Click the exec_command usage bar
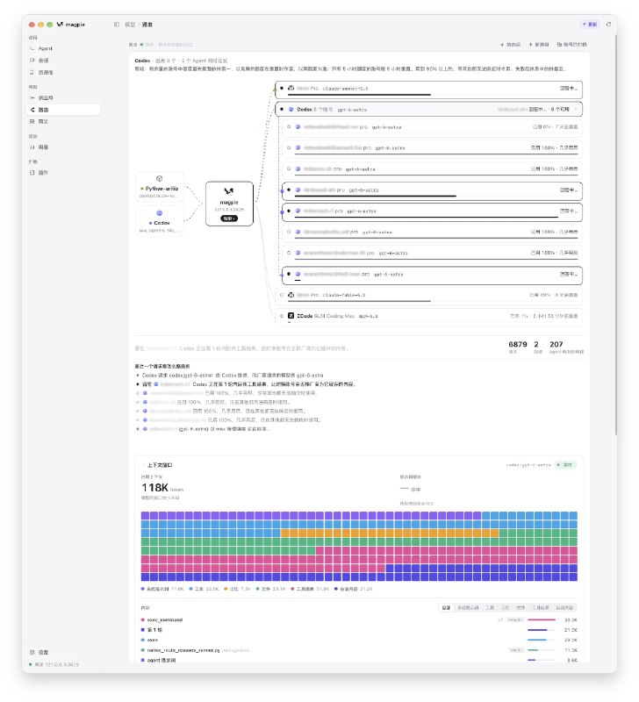This screenshot has width=639, height=702. 542,620
